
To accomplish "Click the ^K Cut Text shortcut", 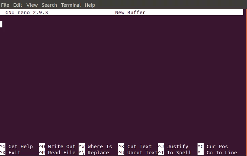I will tap(135, 147).
